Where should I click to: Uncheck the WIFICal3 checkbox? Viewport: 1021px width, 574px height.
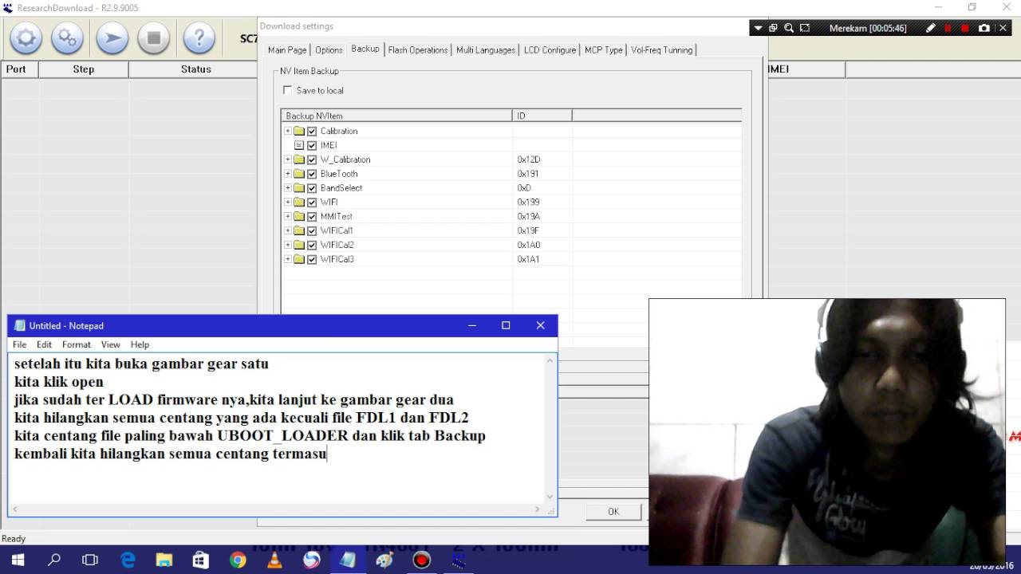click(312, 260)
